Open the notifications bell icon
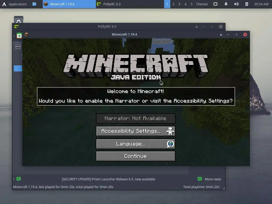 point(226,4)
